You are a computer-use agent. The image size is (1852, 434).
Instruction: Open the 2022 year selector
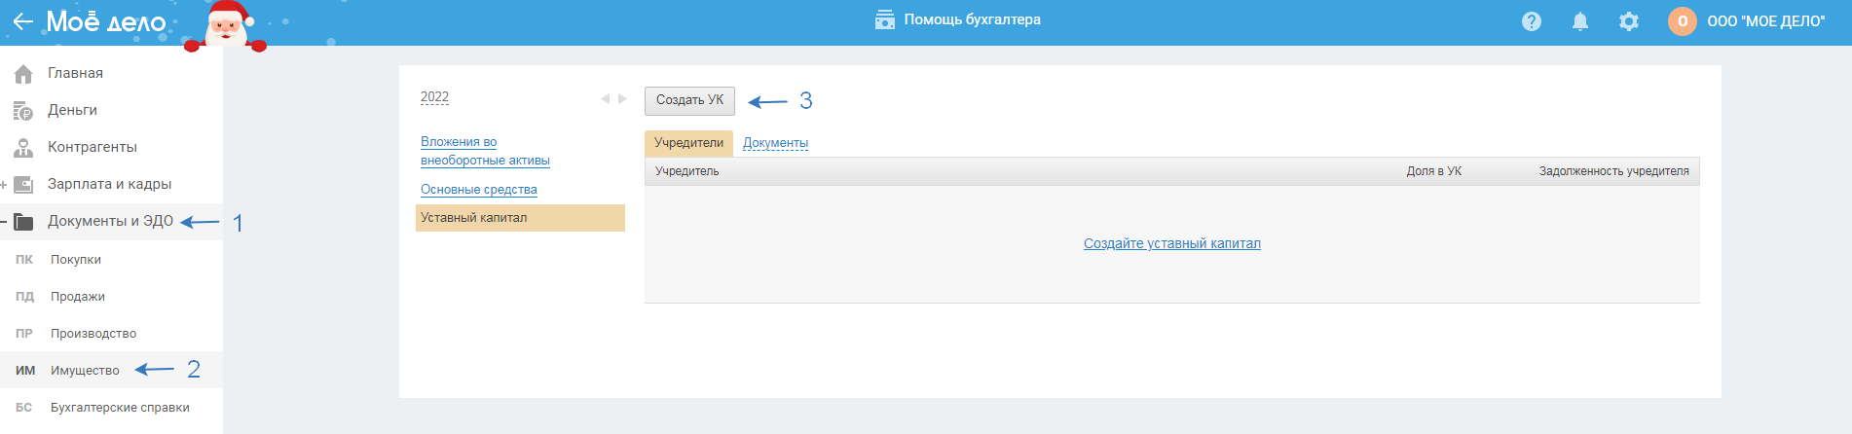coord(434,97)
